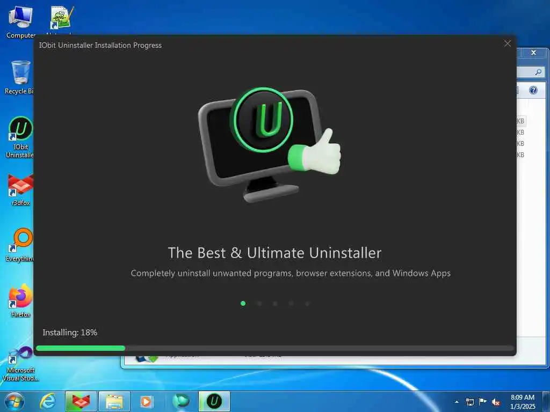Open the clock showing 8:09 AM

point(523,402)
